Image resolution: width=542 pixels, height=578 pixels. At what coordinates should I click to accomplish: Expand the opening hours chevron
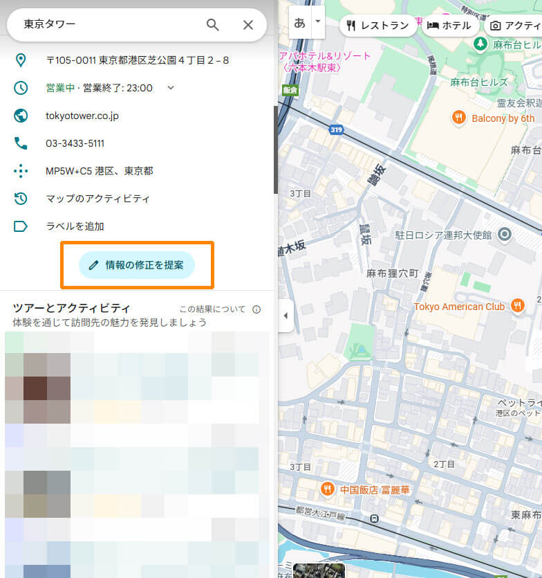click(171, 88)
